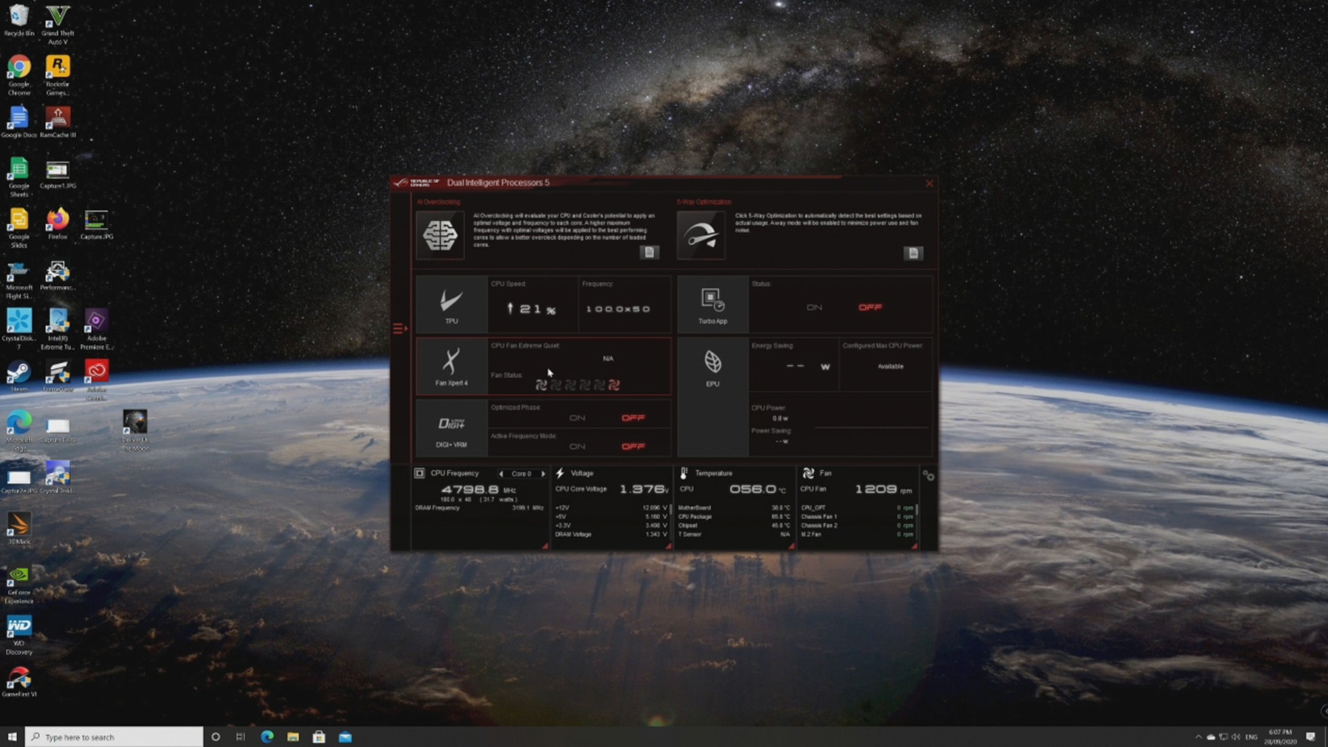Open Grand Theft Auto V shortcut
The height and width of the screenshot is (747, 1328).
(x=57, y=25)
